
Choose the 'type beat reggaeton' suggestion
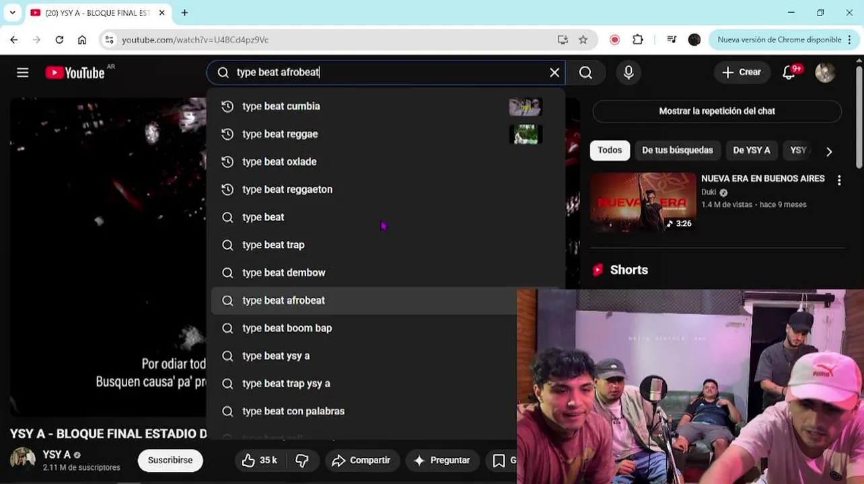tap(385, 189)
